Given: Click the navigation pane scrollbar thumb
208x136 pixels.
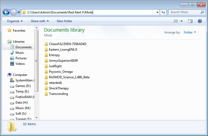Looking at the screenshot, I should pyautogui.click(x=37, y=61).
